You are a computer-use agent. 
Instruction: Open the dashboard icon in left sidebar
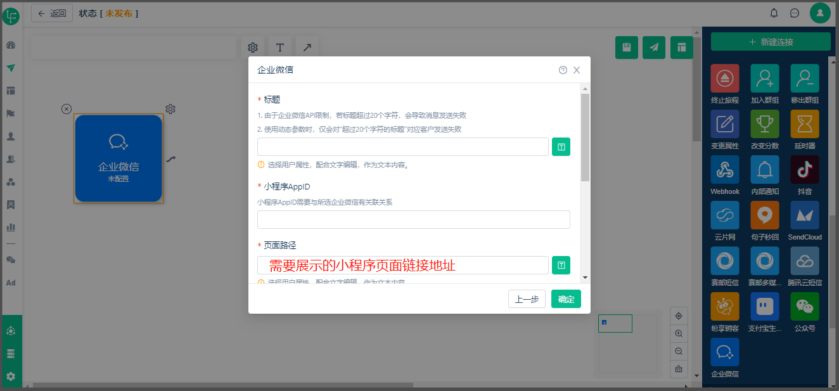(x=11, y=45)
